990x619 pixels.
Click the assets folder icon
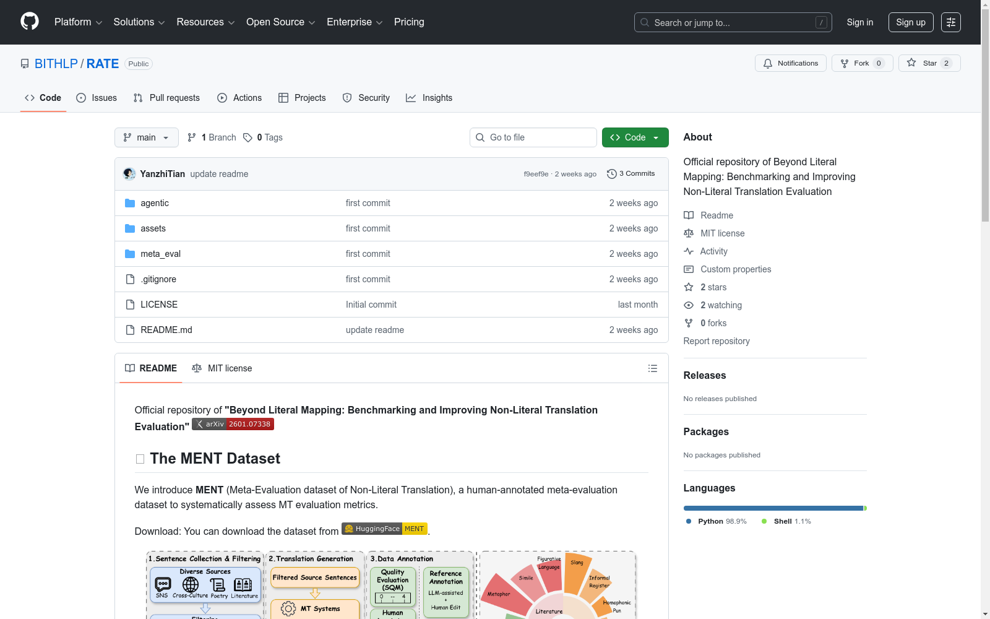point(130,228)
